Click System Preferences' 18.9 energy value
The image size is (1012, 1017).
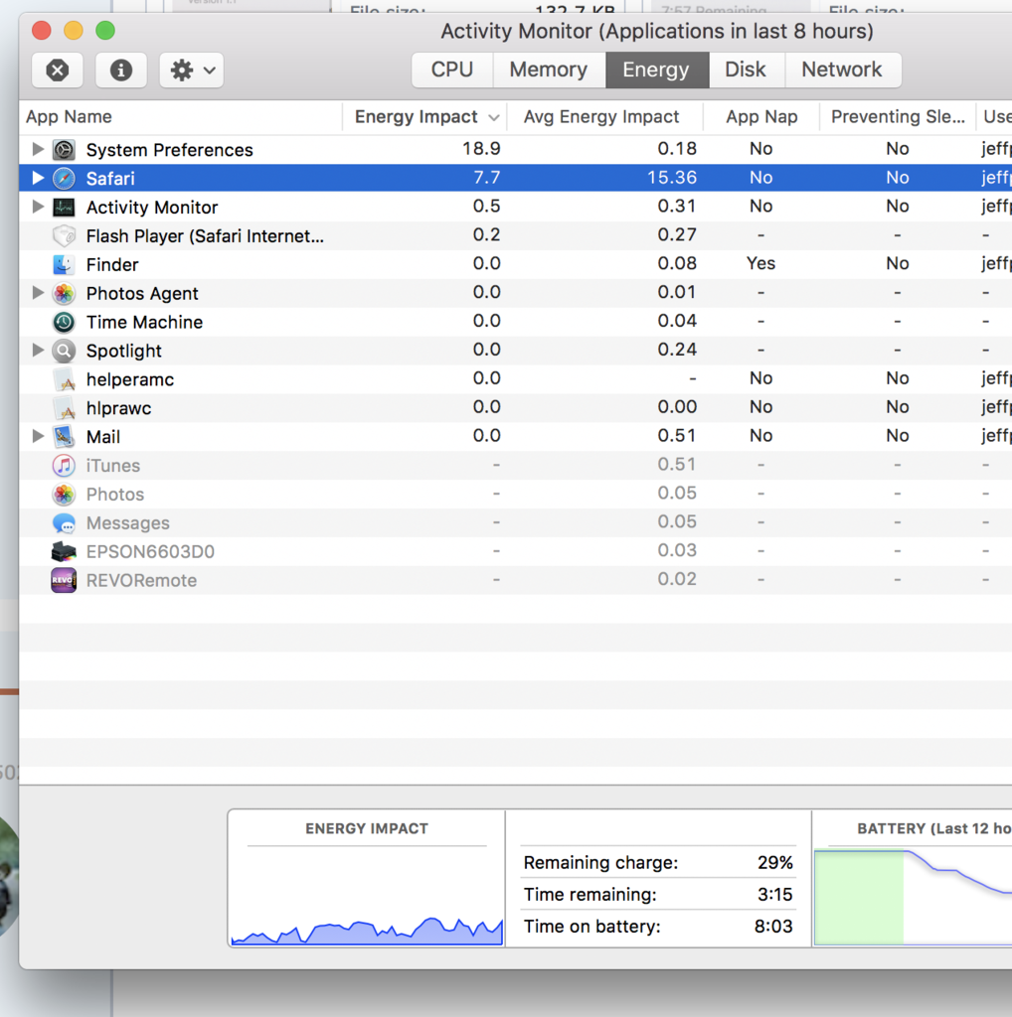pos(481,149)
